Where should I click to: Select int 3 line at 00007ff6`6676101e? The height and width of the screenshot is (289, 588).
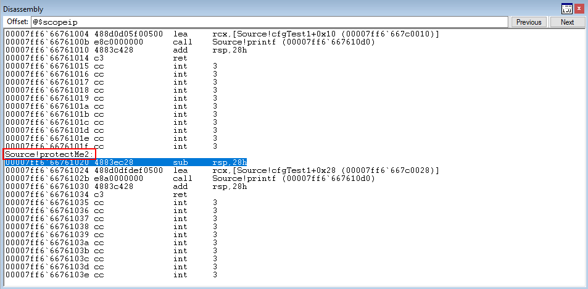(112, 138)
